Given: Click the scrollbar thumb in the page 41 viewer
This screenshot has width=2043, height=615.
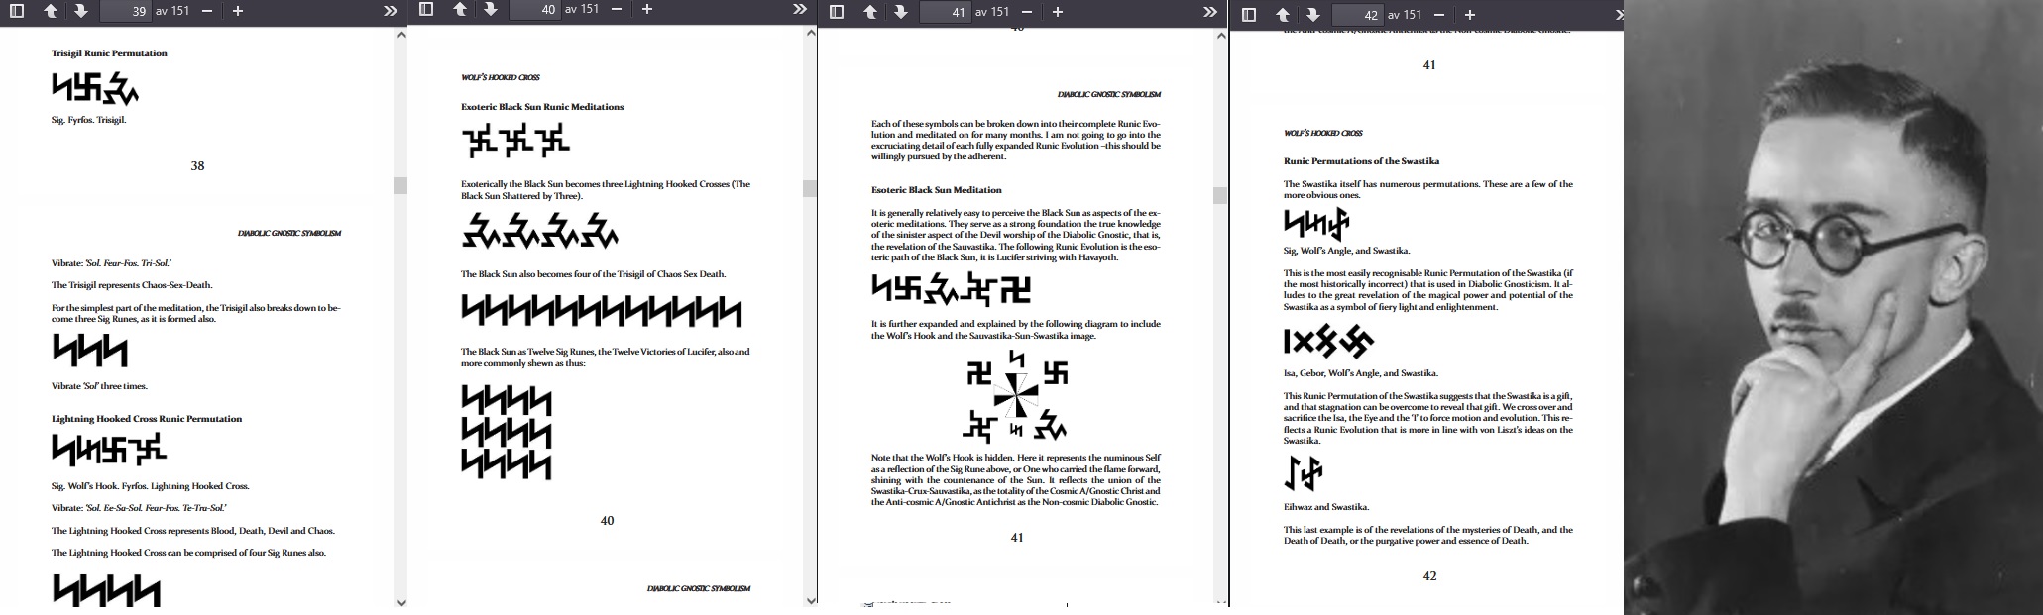Looking at the screenshot, I should point(1220,195).
